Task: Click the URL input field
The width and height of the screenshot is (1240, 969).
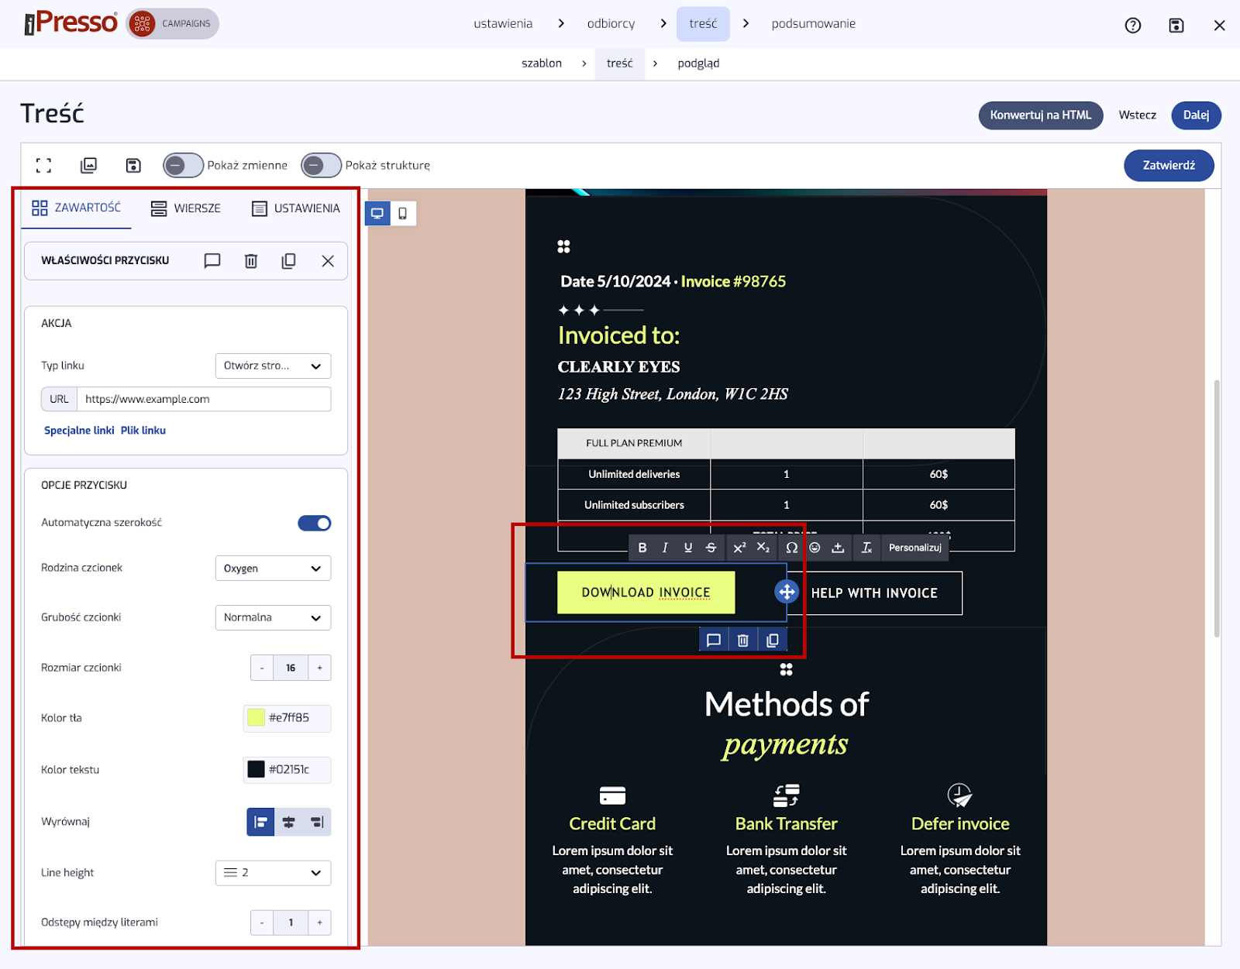Action: [x=204, y=399]
